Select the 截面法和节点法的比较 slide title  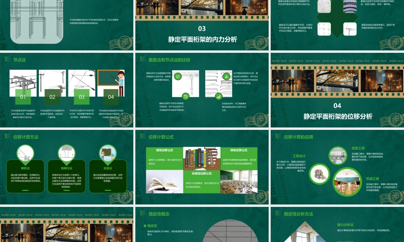point(169,60)
